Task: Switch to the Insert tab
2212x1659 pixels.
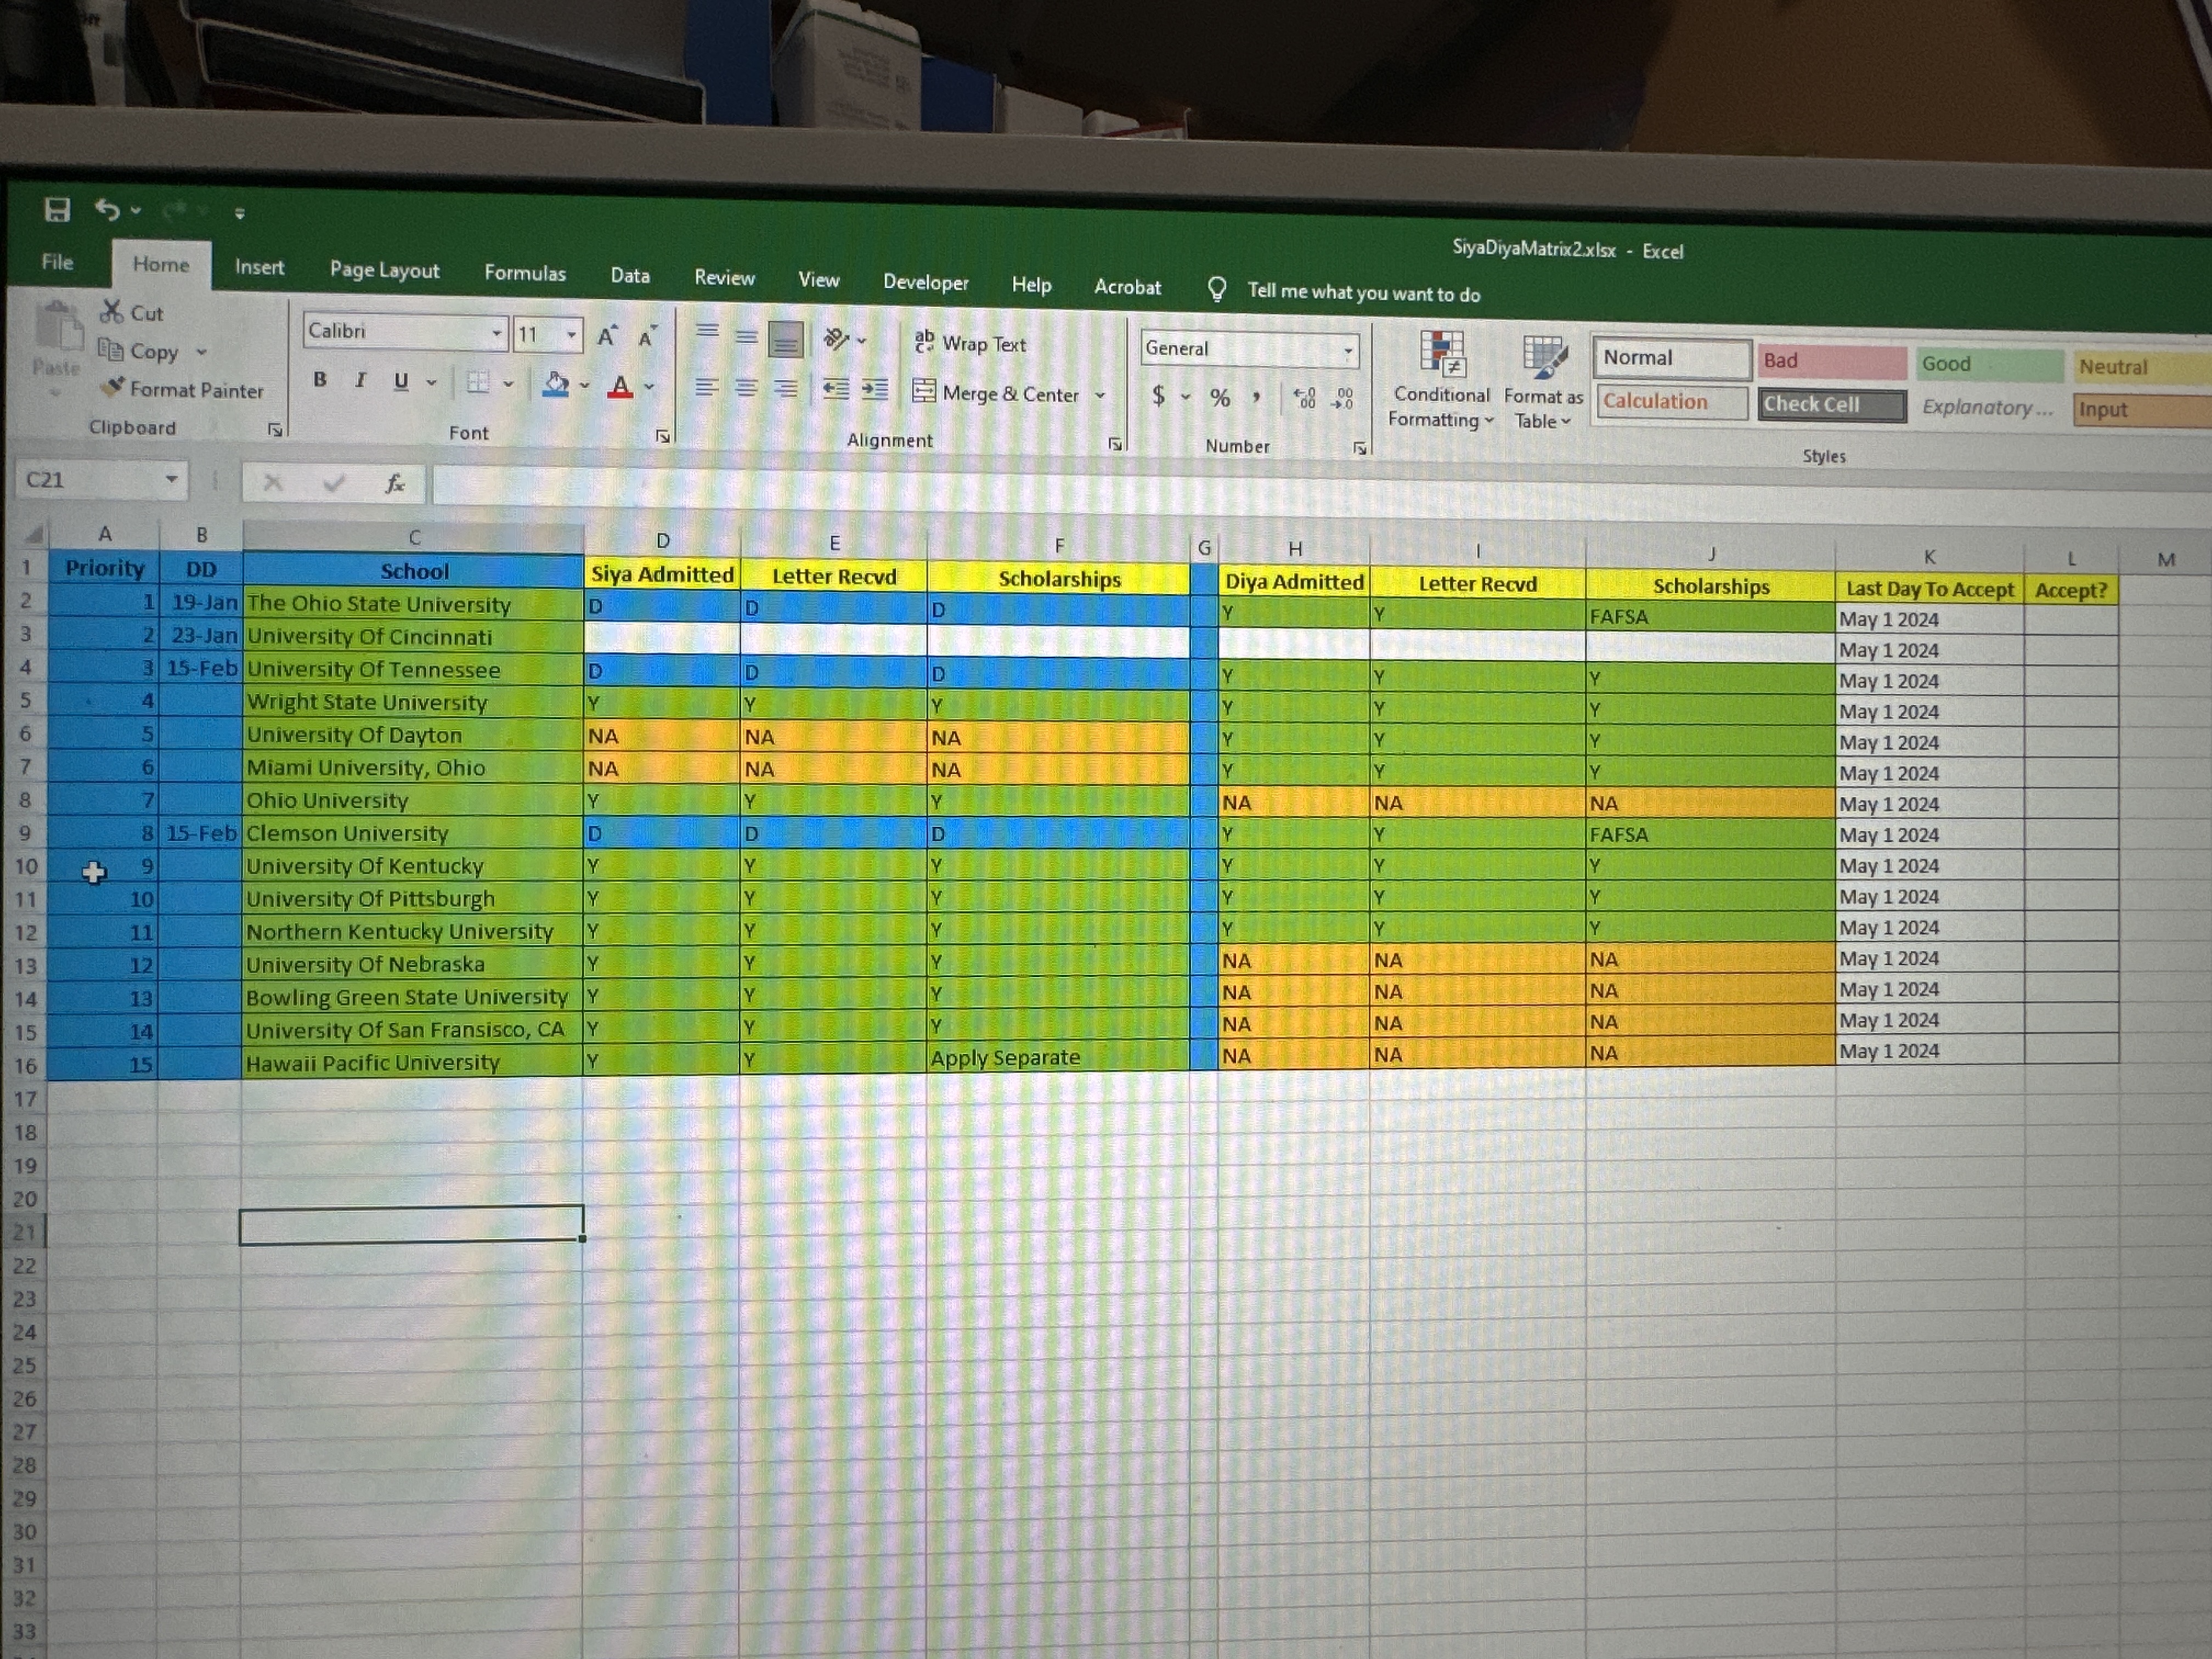Action: coord(259,267)
